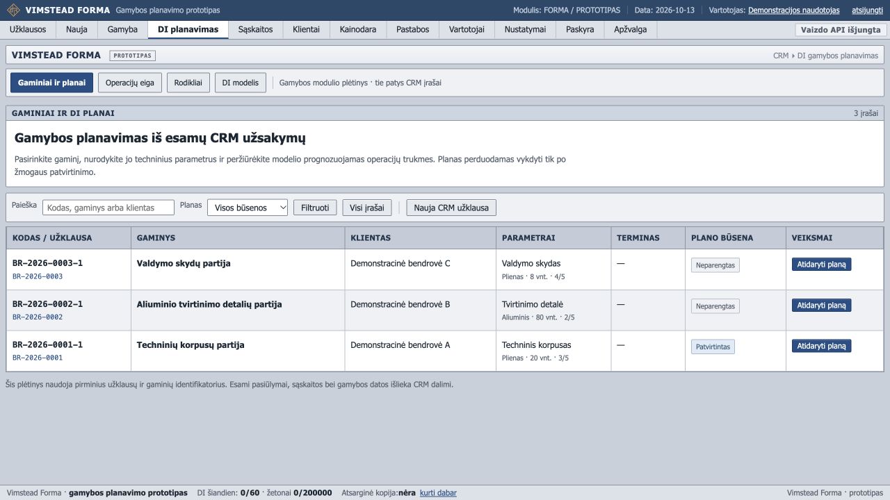Open the Visos būsenos plan dropdown
Screen dimensions: 890x500
248,208
